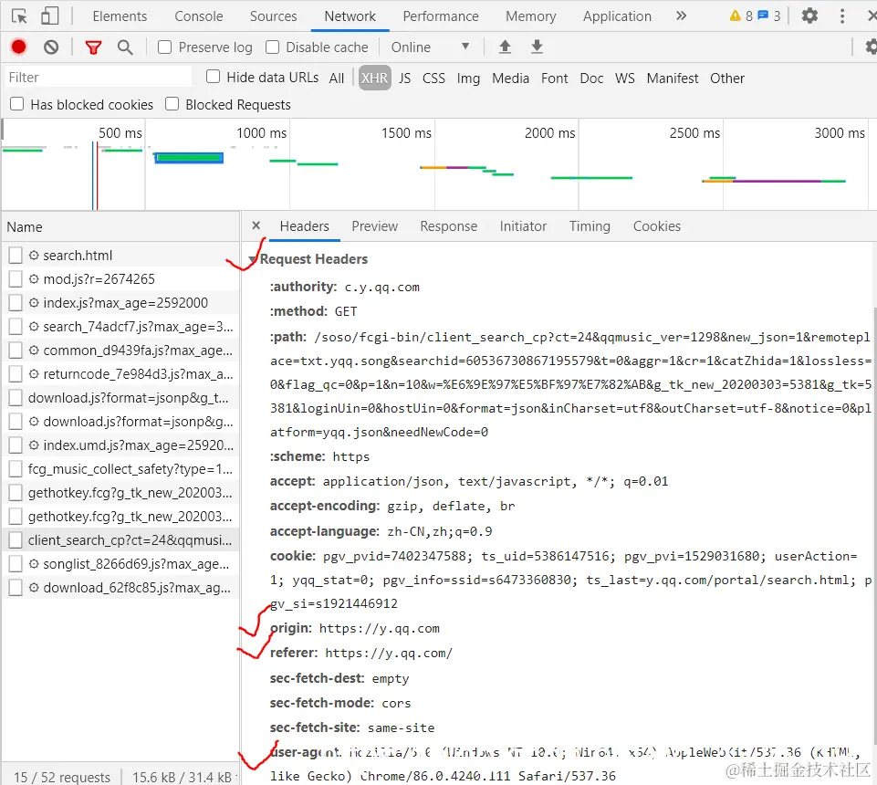Focus the Filter text field
The height and width of the screenshot is (785, 877).
[98, 78]
